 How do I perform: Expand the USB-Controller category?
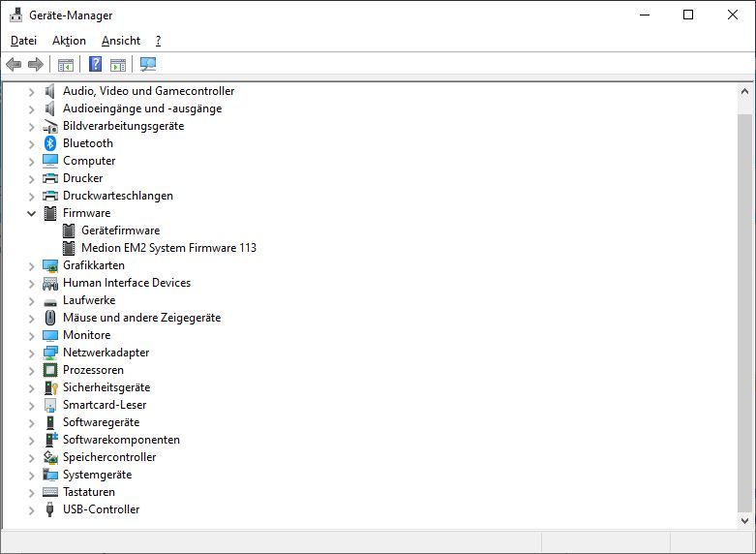click(x=31, y=509)
